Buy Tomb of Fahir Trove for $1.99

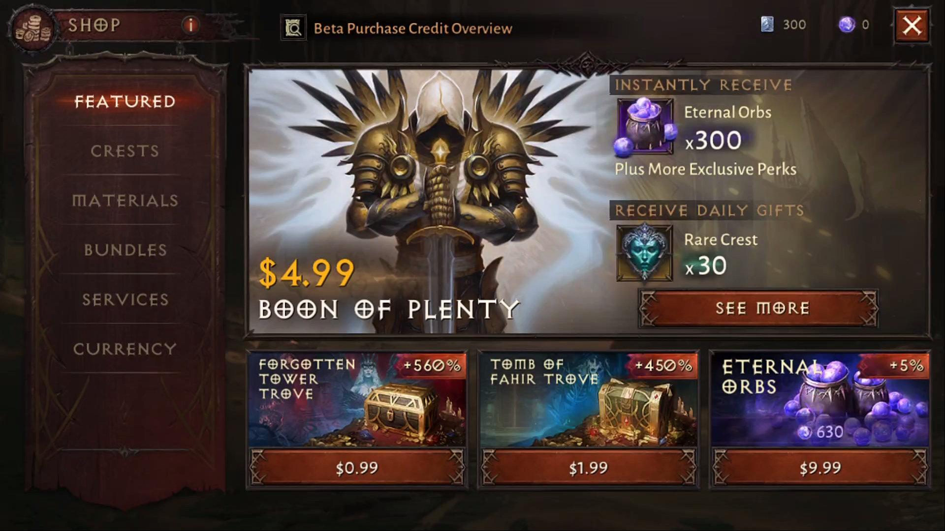tap(589, 468)
